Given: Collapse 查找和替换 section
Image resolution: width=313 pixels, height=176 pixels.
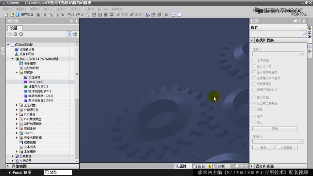Looking at the screenshot, I should 252,40.
